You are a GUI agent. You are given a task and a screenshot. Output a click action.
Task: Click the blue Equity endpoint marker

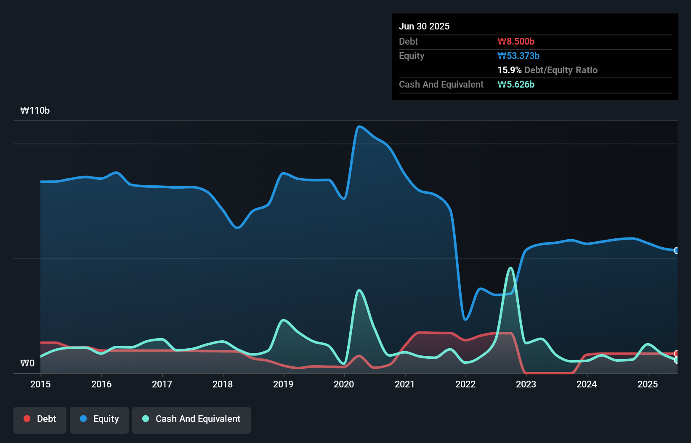pyautogui.click(x=676, y=251)
